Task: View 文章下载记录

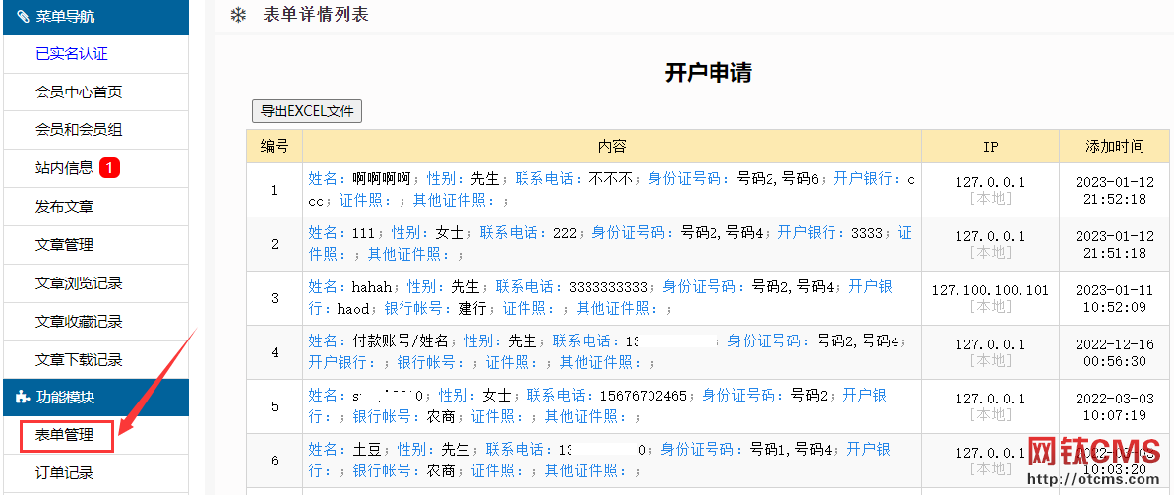Action: 79,360
